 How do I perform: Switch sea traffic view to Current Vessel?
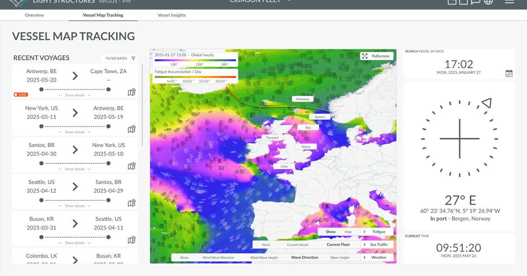pos(298,244)
